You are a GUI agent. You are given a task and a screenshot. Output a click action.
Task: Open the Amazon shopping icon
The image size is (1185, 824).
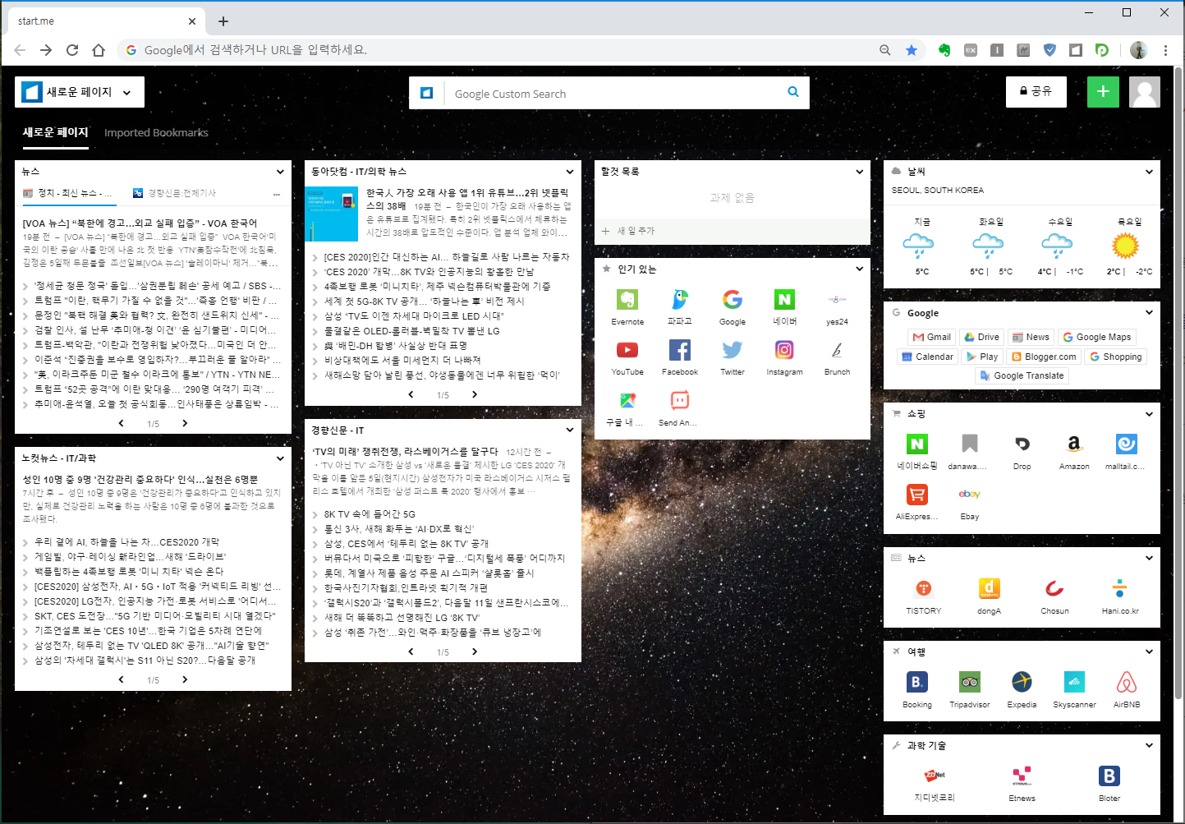point(1074,444)
